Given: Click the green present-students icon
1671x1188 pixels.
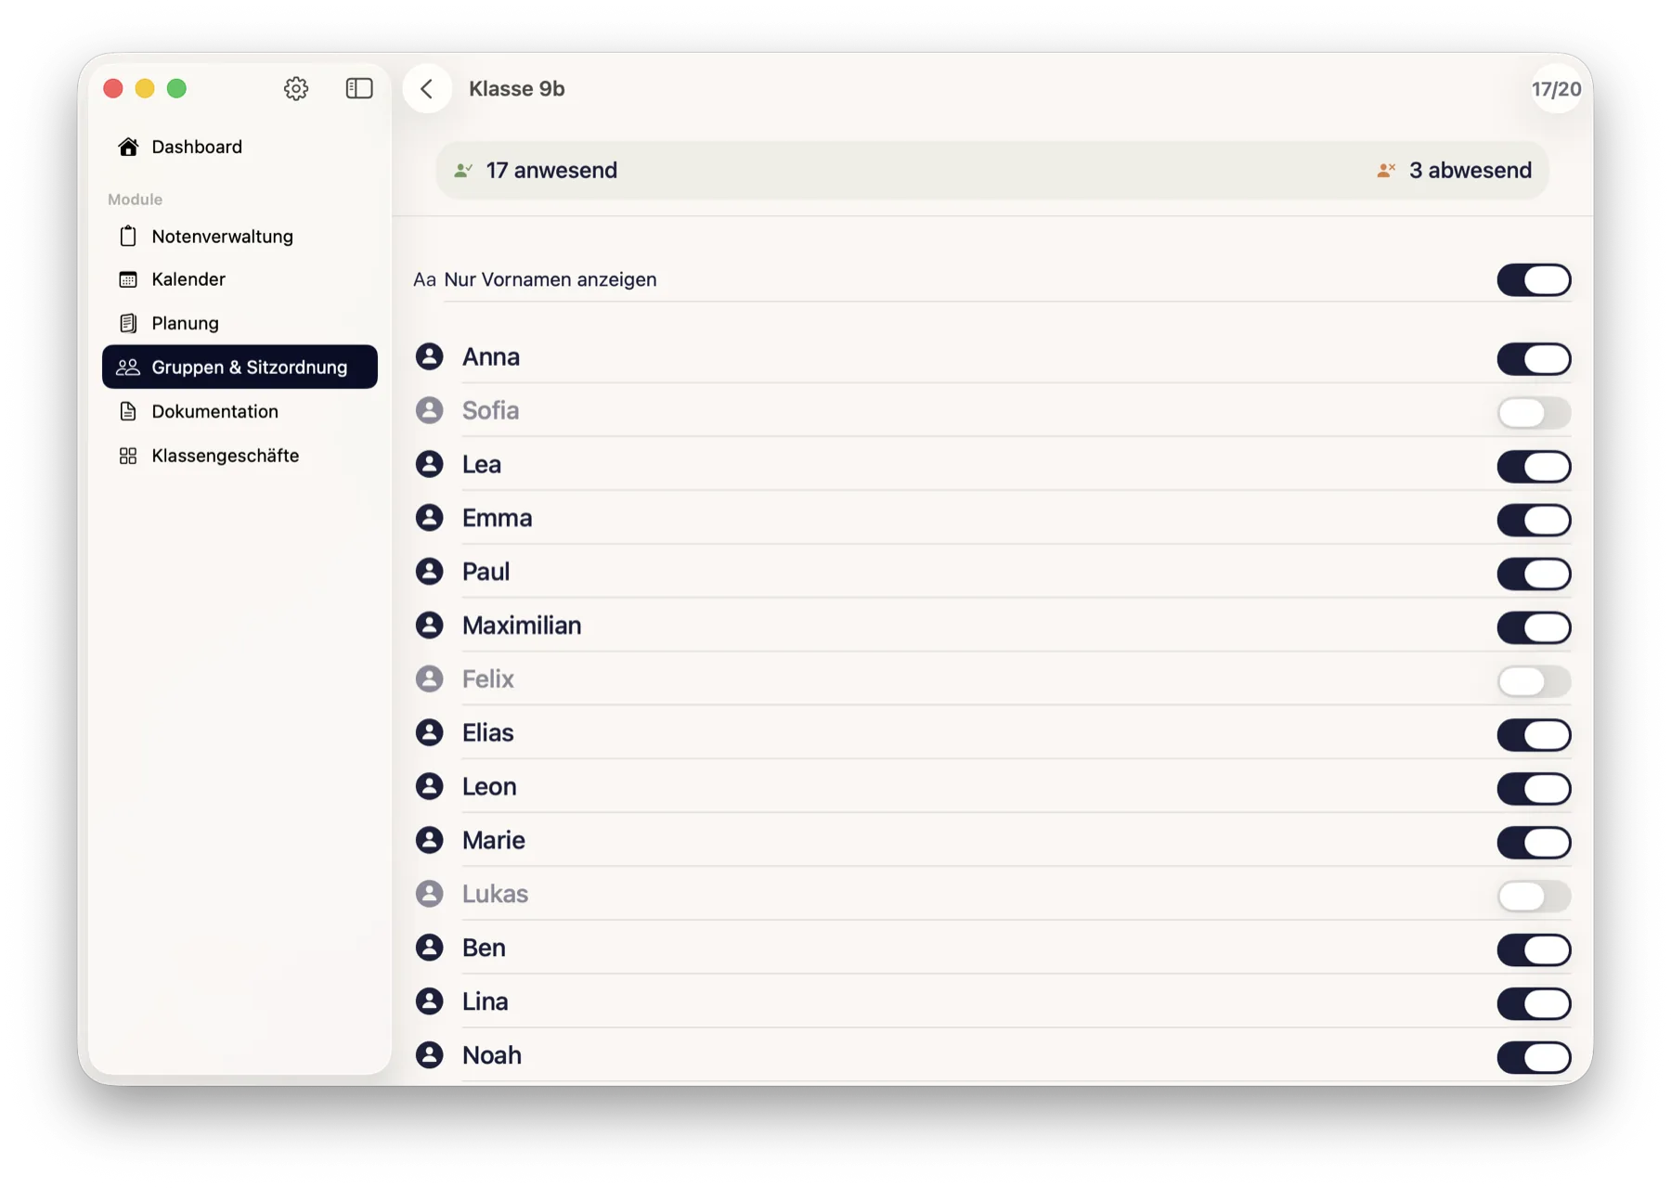Looking at the screenshot, I should point(463,170).
